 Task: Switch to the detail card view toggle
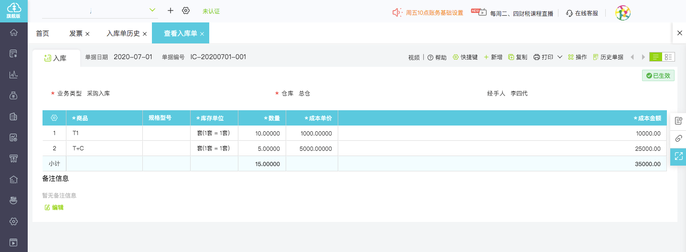point(668,57)
